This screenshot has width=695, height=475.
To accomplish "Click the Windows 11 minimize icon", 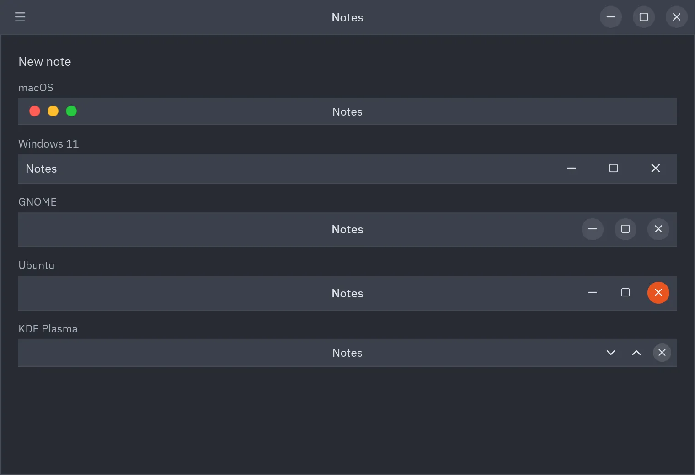I will (x=572, y=168).
